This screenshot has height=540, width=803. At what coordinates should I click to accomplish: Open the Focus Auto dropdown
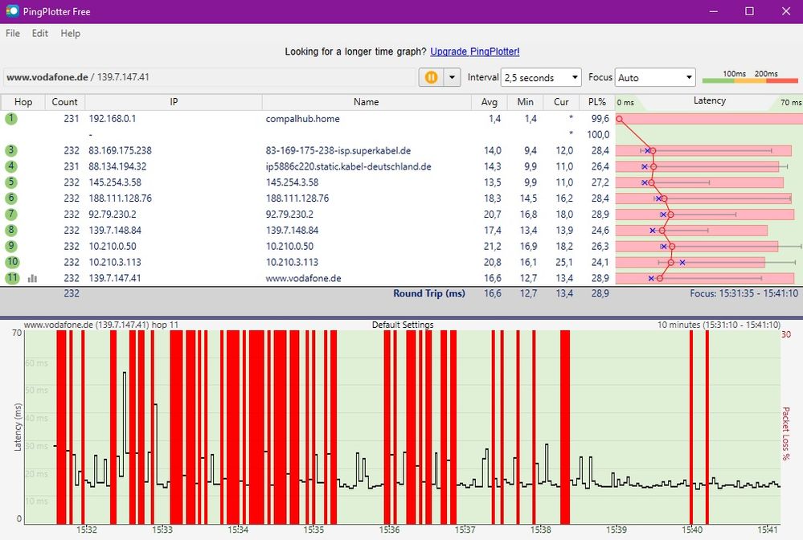coord(654,78)
